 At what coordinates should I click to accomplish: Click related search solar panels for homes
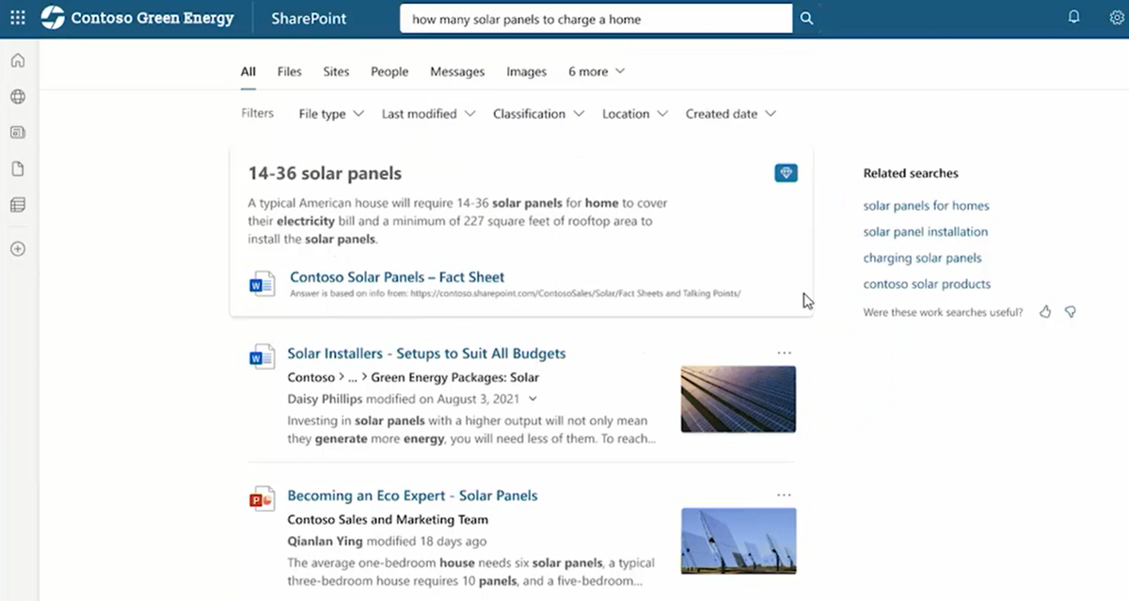tap(926, 206)
